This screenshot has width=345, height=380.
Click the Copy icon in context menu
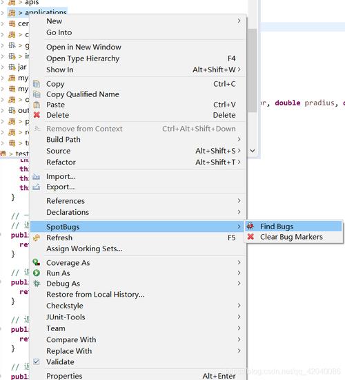point(37,84)
